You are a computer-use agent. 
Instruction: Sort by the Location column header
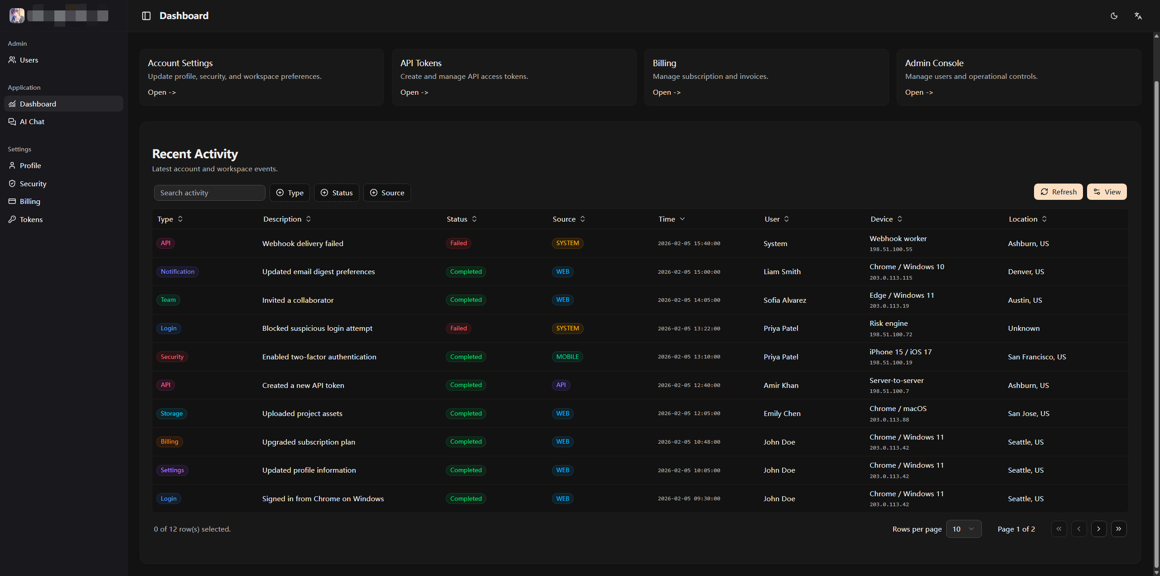[x=1027, y=219]
